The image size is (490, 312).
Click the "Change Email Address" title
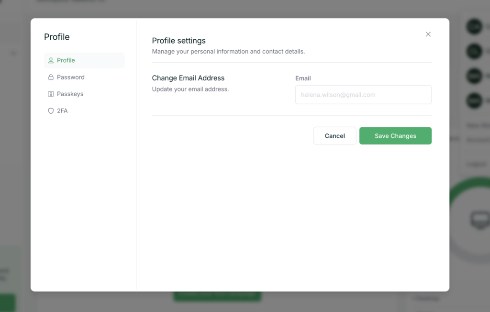click(188, 78)
